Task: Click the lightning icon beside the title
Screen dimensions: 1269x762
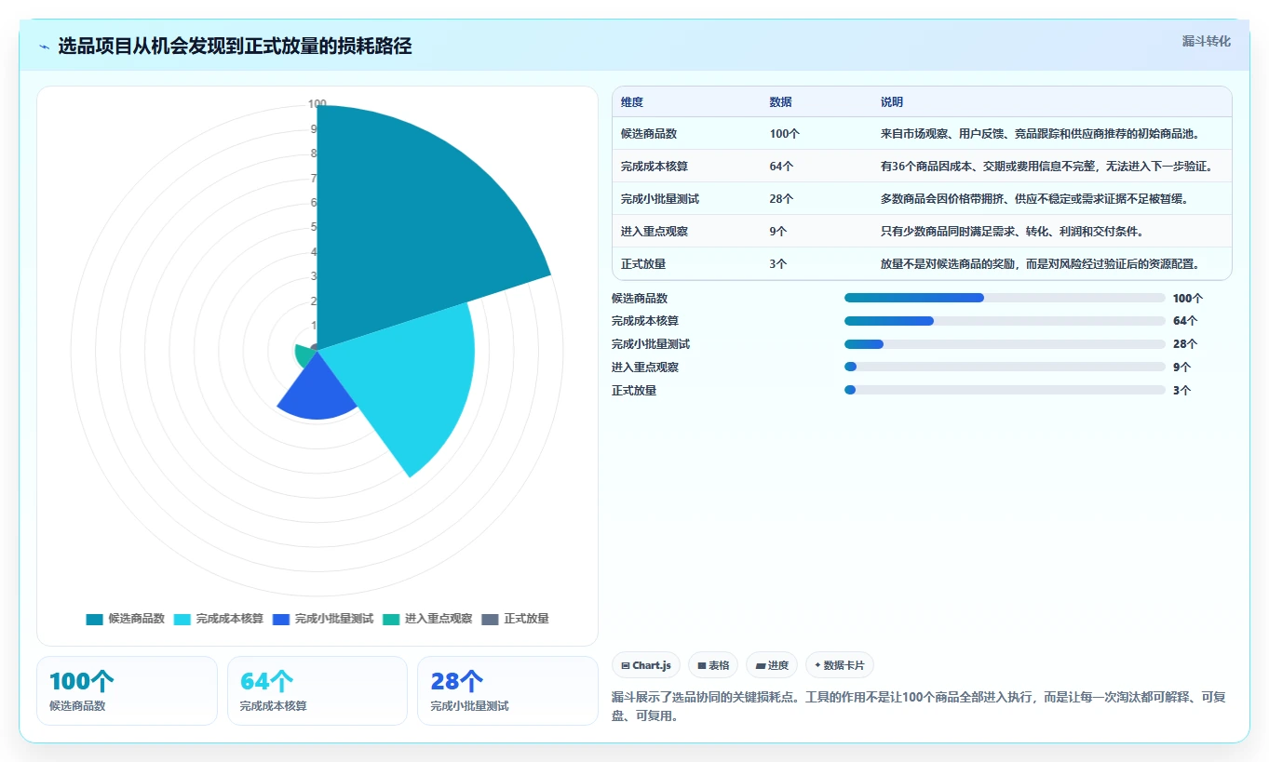Action: (x=45, y=47)
